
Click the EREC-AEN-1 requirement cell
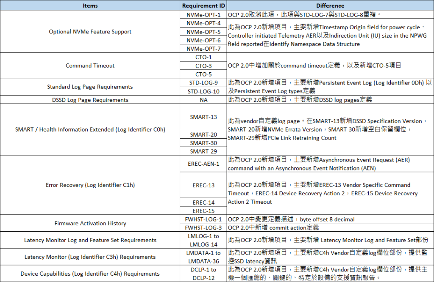click(203, 164)
